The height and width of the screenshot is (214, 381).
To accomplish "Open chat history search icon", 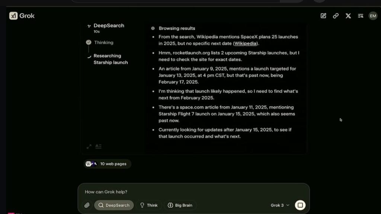I will 361,16.
